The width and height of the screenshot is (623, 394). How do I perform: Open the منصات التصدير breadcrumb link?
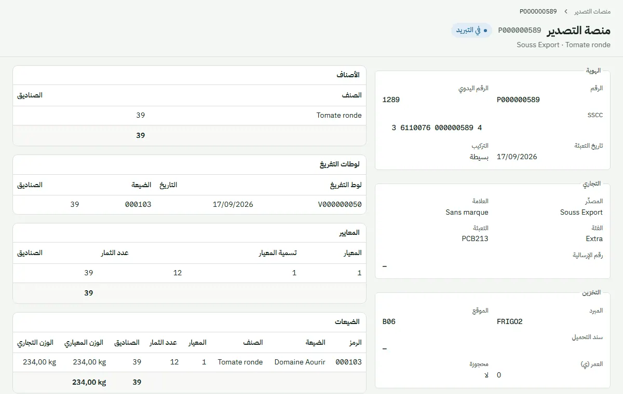click(x=592, y=11)
